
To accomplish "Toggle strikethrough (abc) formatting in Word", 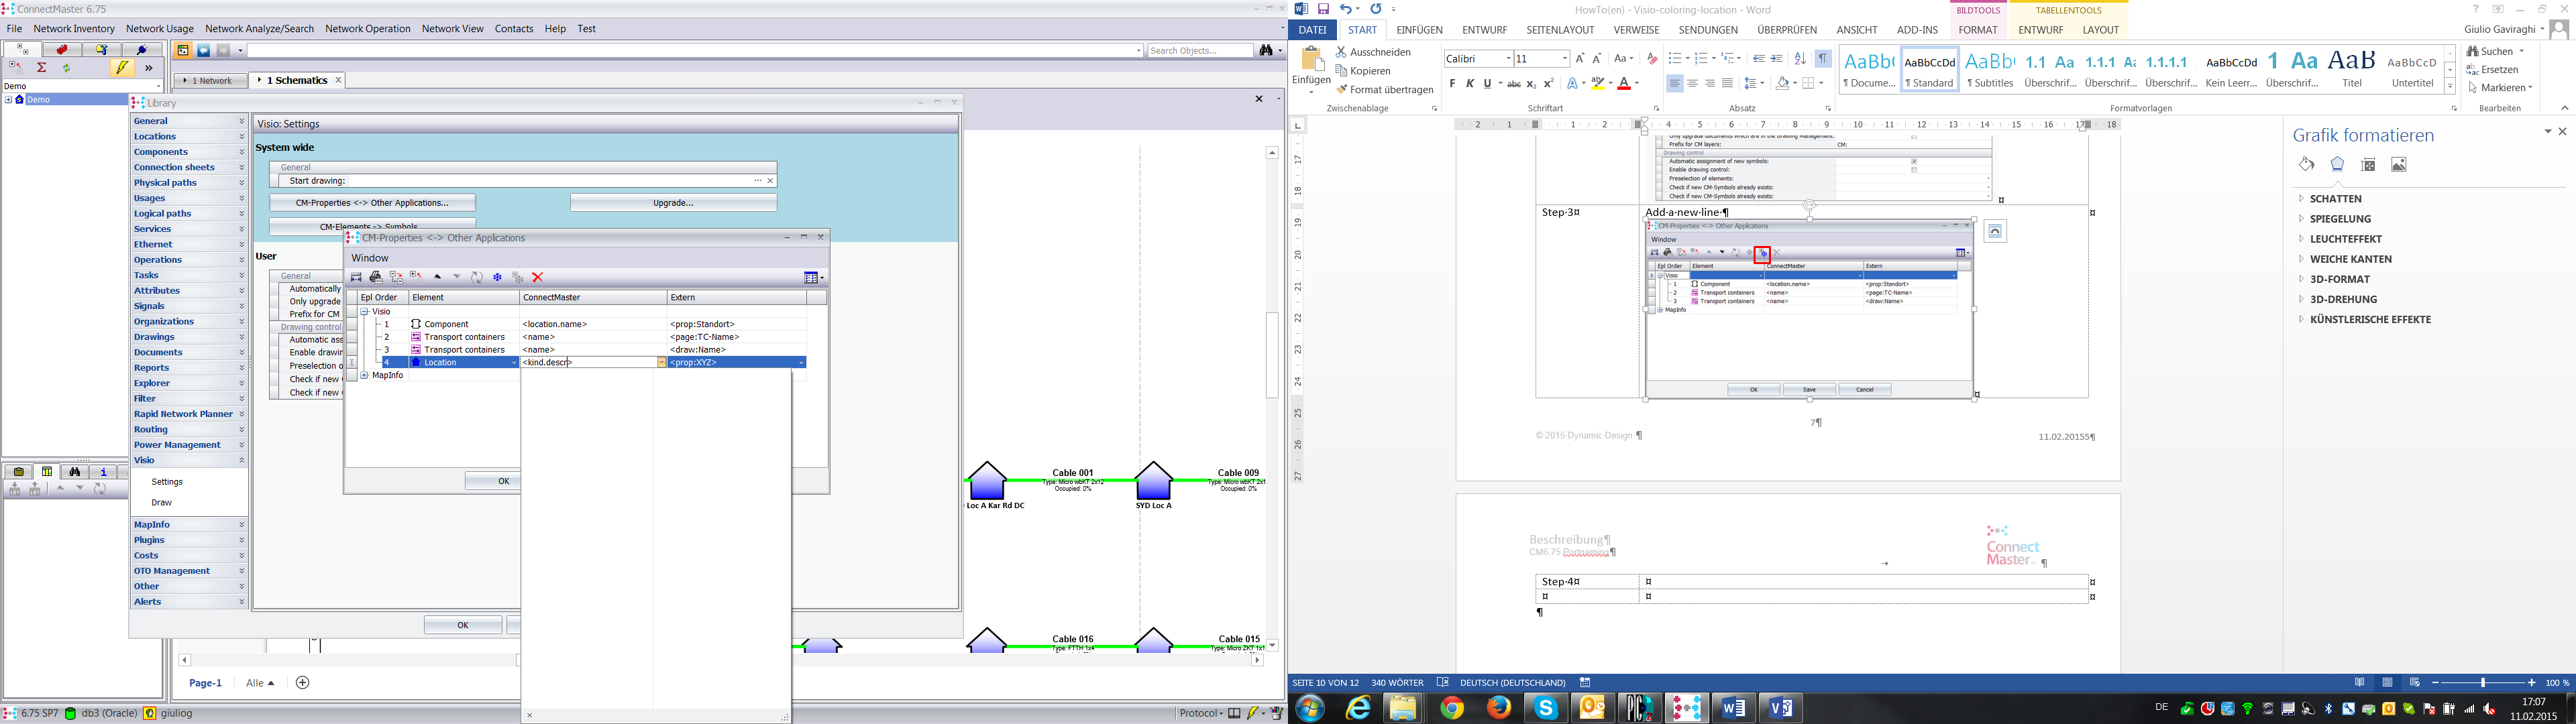I will pos(1514,84).
